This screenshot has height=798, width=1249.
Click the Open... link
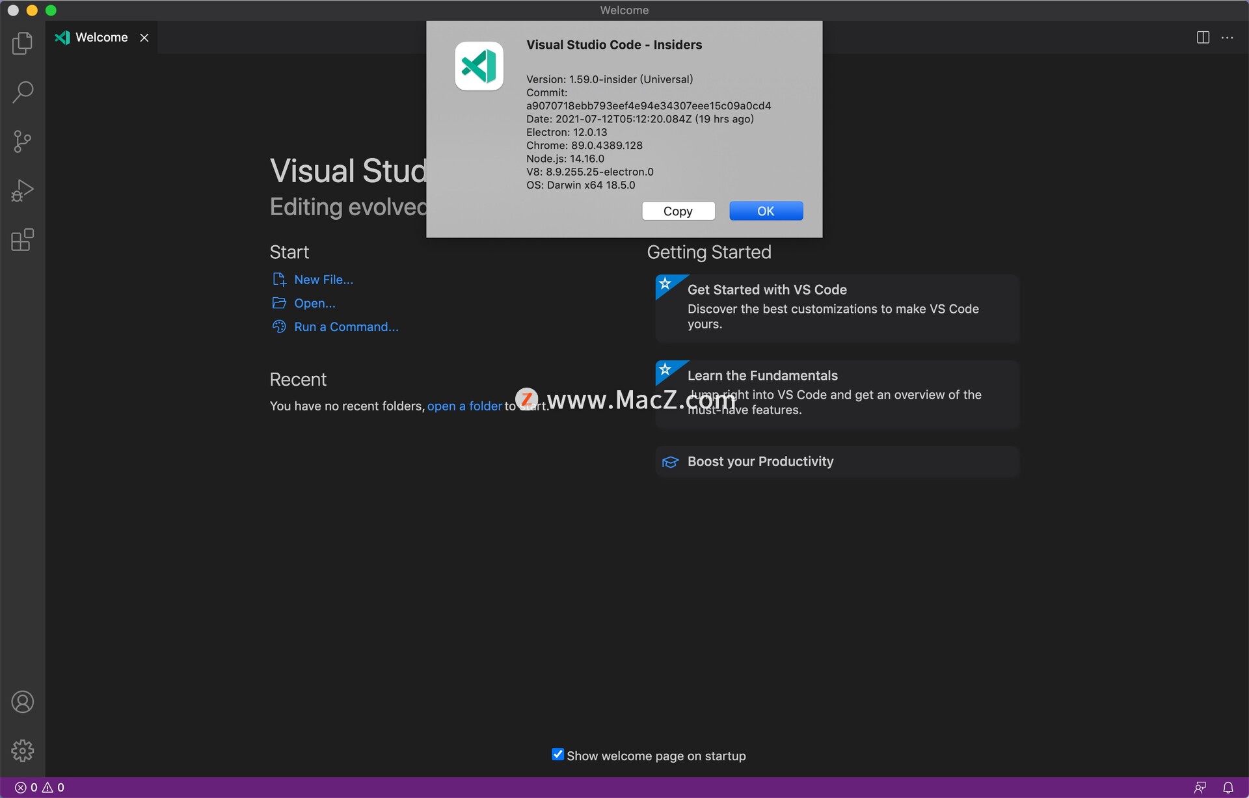click(x=315, y=303)
